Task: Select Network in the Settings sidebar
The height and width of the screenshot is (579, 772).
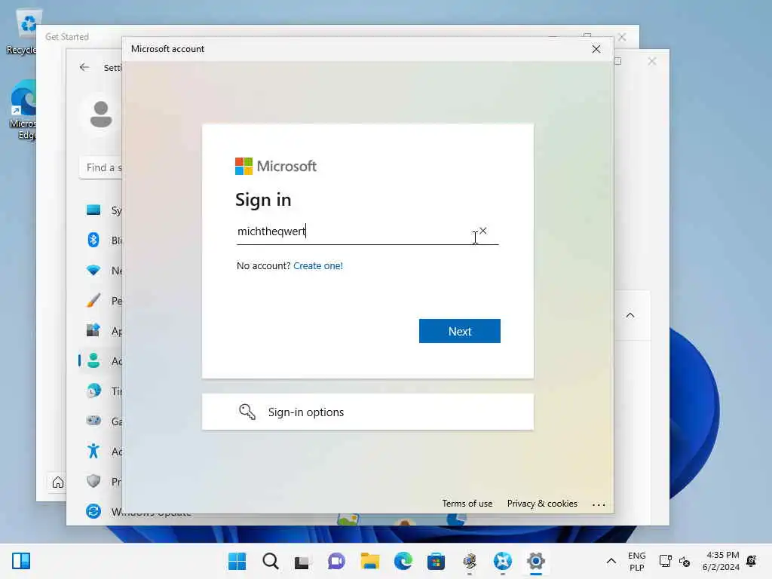Action: pyautogui.click(x=100, y=271)
